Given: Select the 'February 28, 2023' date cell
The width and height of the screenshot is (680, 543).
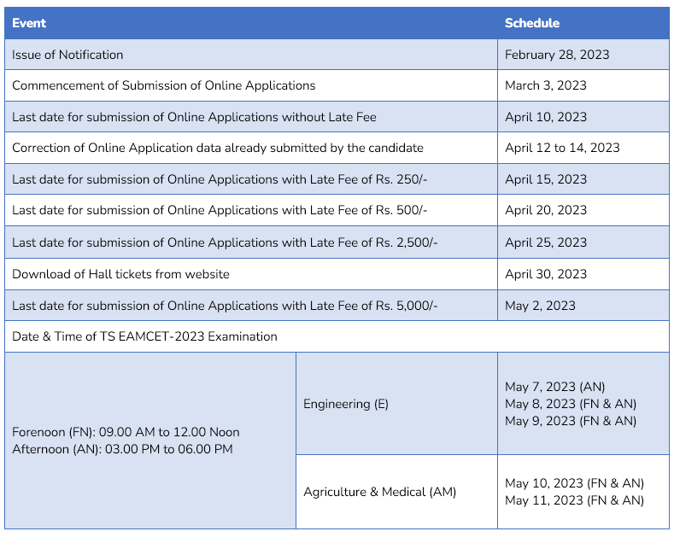Looking at the screenshot, I should (x=583, y=55).
